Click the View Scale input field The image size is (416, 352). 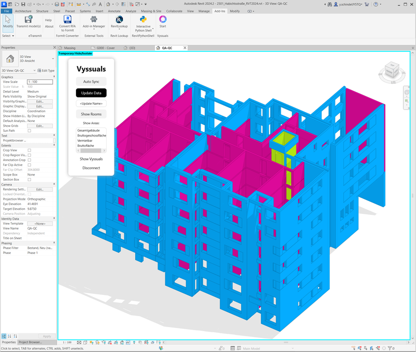(x=40, y=82)
